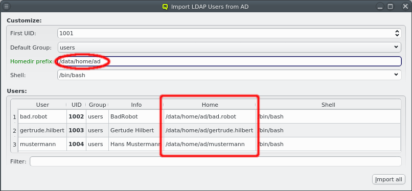Click UID cell 1003

pyautogui.click(x=77, y=130)
